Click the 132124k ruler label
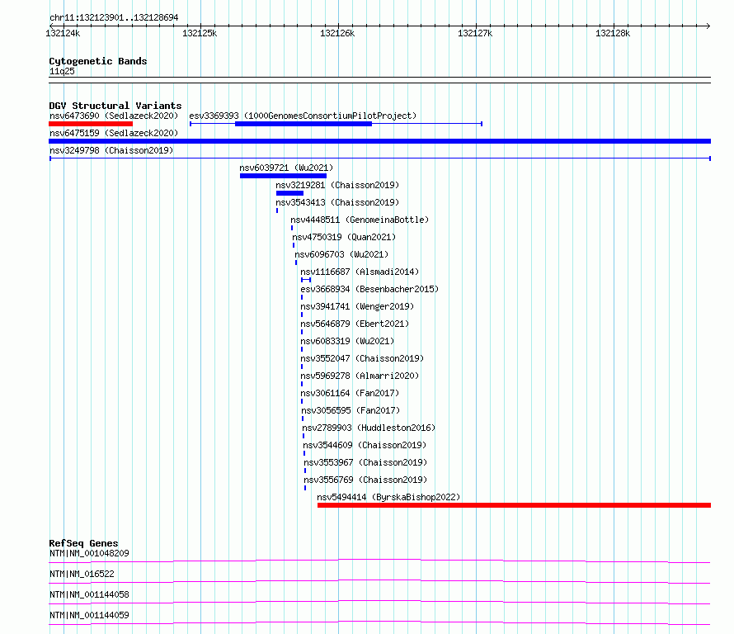 tap(63, 33)
